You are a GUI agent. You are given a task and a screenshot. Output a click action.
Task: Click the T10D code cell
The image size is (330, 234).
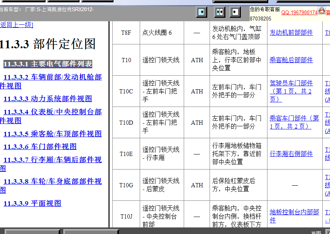click(x=126, y=122)
